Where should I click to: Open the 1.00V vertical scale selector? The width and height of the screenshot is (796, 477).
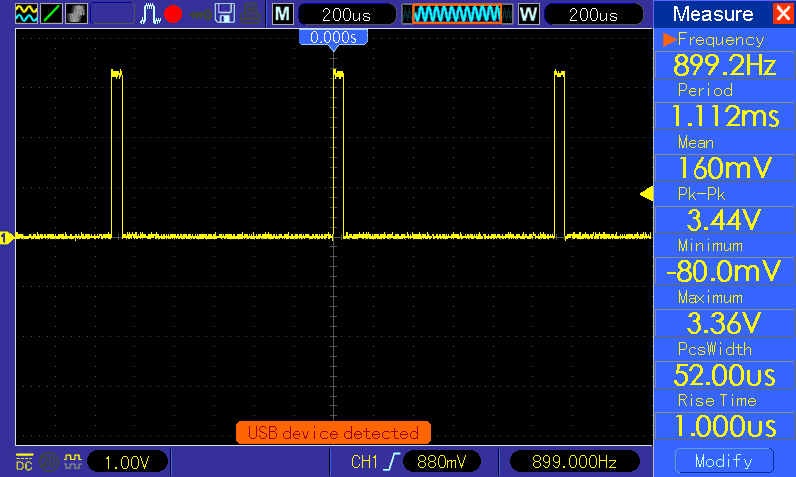127,462
